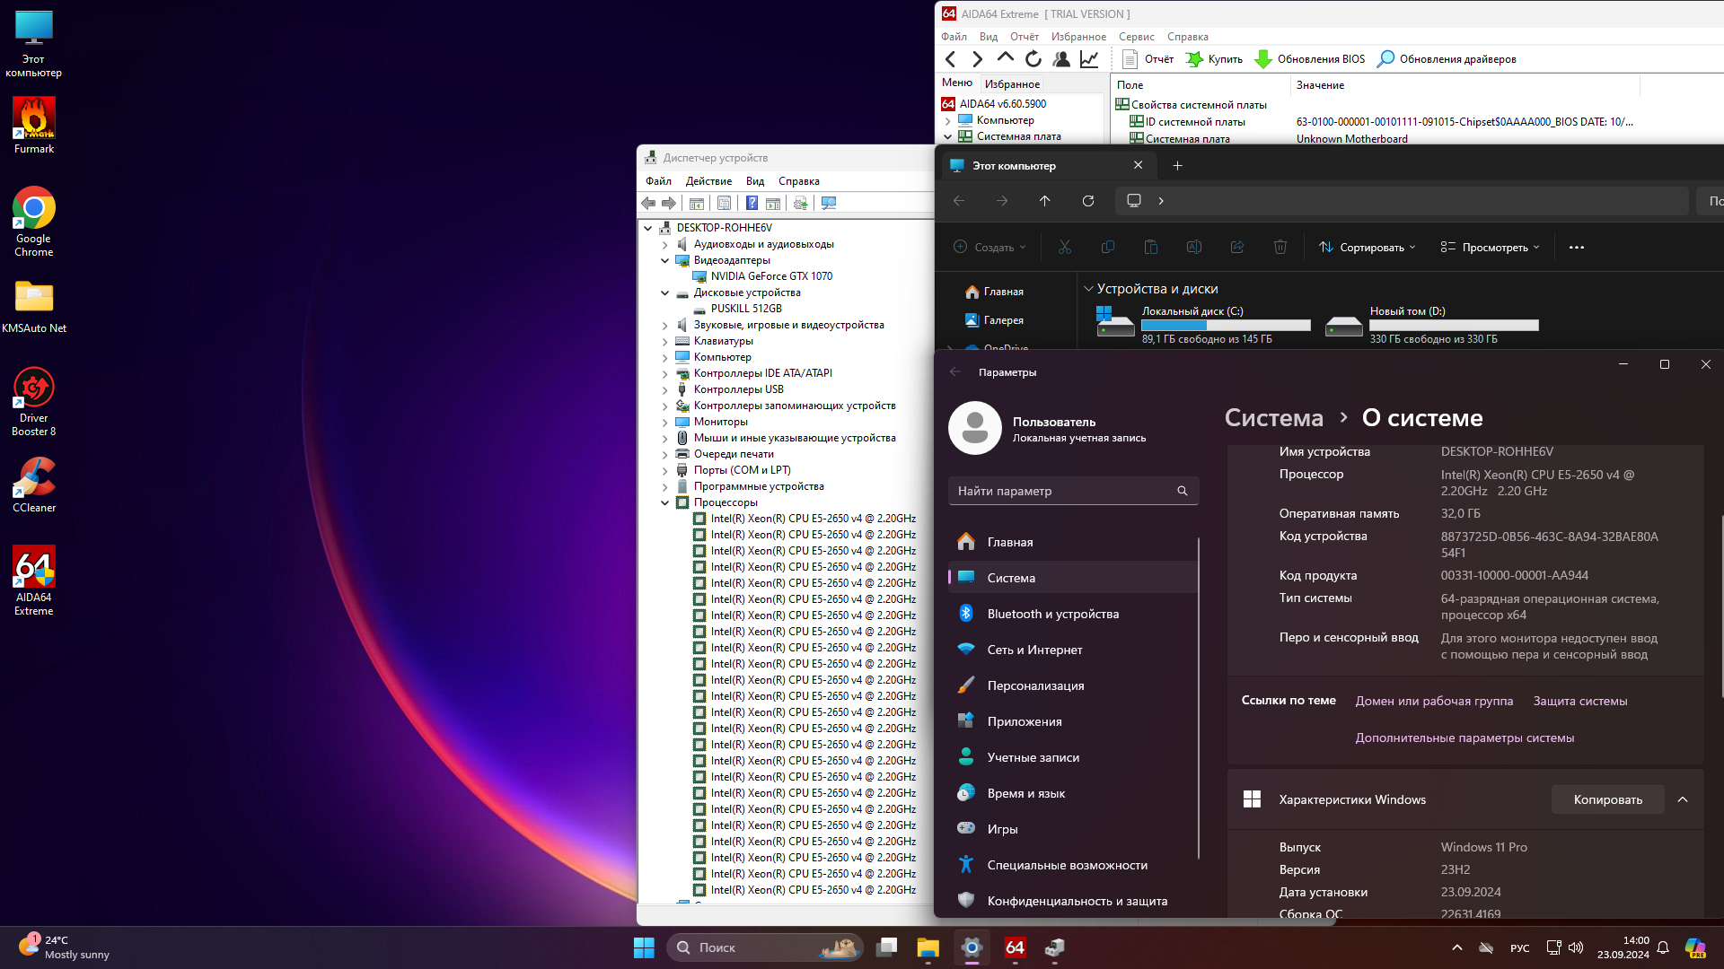
Task: Open notification bell in system tray
Action: click(x=1663, y=947)
